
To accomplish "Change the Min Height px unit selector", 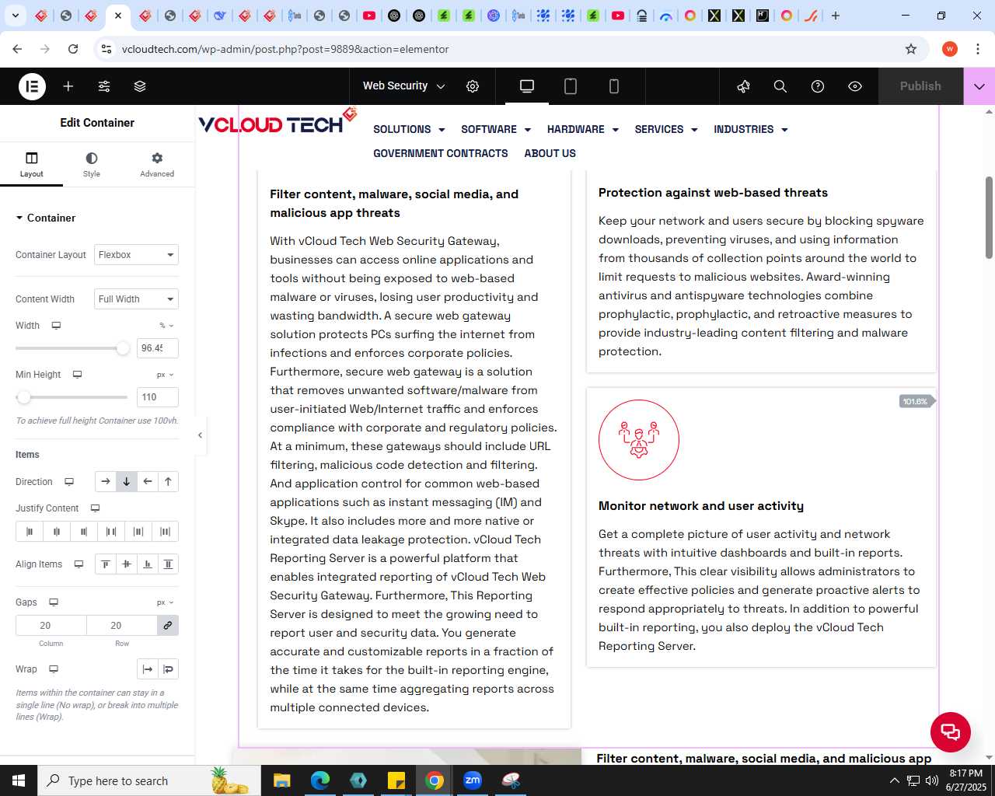I will tap(166, 375).
